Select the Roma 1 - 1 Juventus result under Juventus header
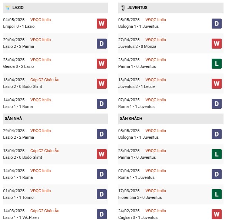 point(136,106)
